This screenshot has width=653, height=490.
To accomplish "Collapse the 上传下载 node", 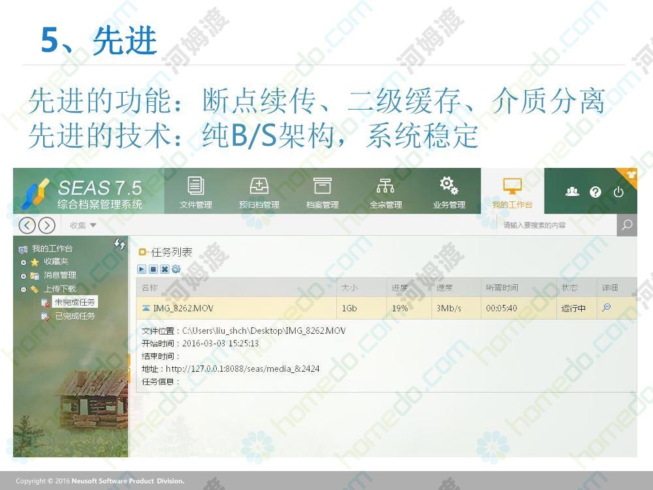I will point(24,289).
